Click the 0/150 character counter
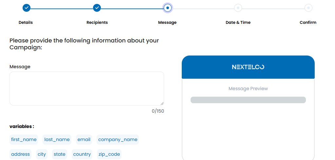Image resolution: width=335 pixels, height=160 pixels. (x=158, y=111)
